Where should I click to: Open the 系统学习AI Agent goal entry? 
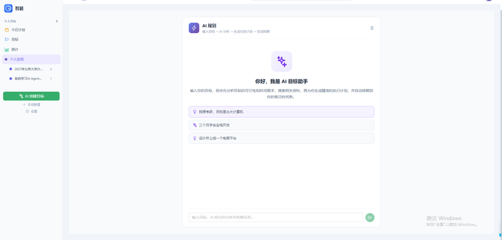31,78
